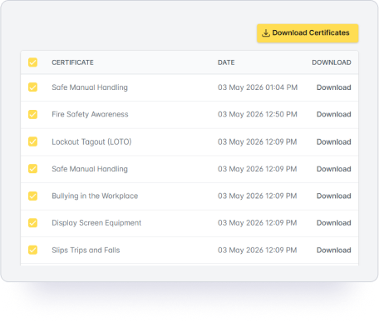The width and height of the screenshot is (379, 323).
Task: Select the Slips Trips and Falls name
Action: click(x=86, y=250)
